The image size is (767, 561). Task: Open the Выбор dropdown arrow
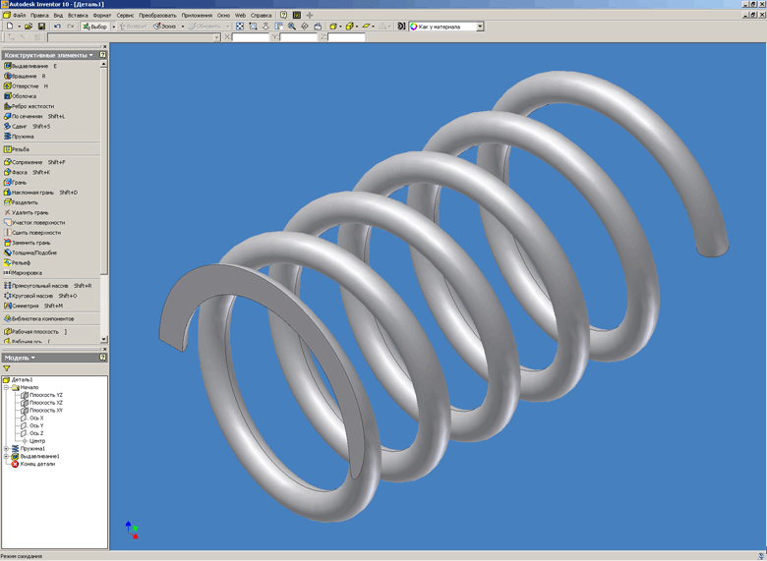(x=113, y=27)
